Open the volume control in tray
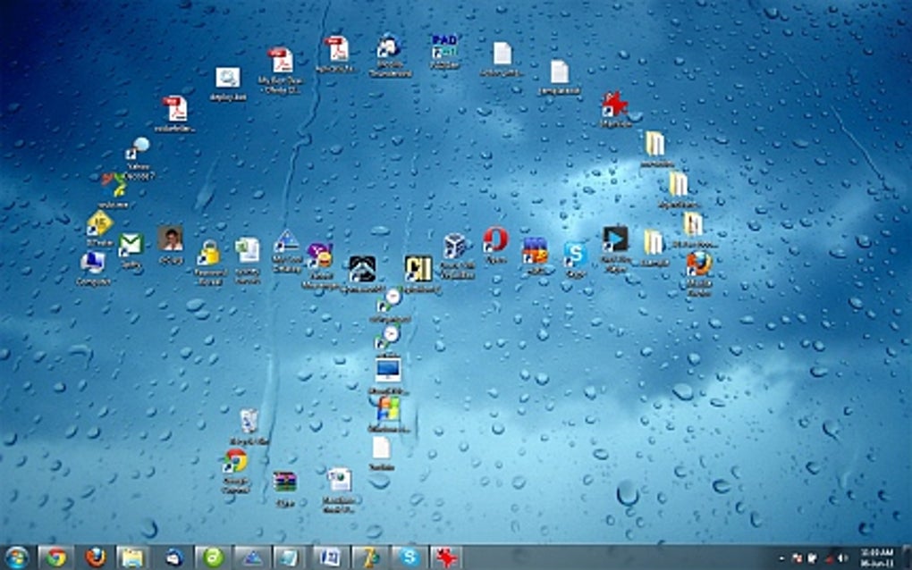 click(x=842, y=558)
